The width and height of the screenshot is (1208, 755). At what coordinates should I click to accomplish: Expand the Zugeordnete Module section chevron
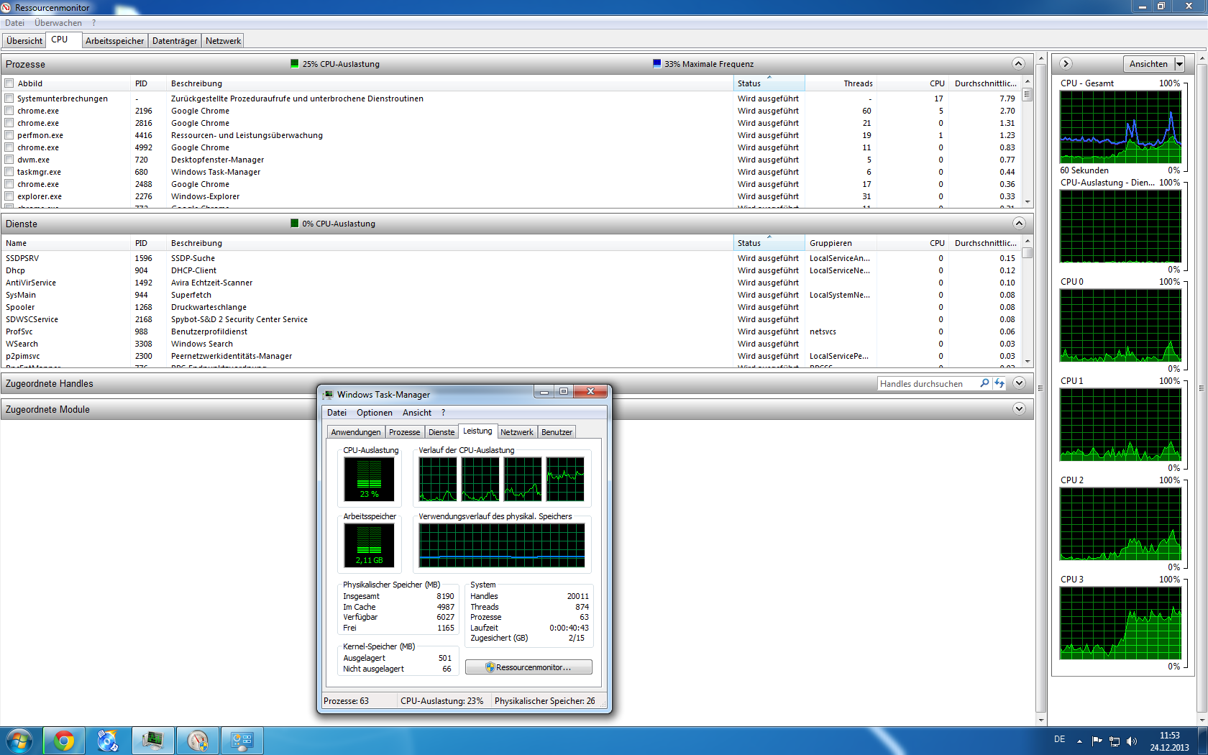click(1018, 409)
